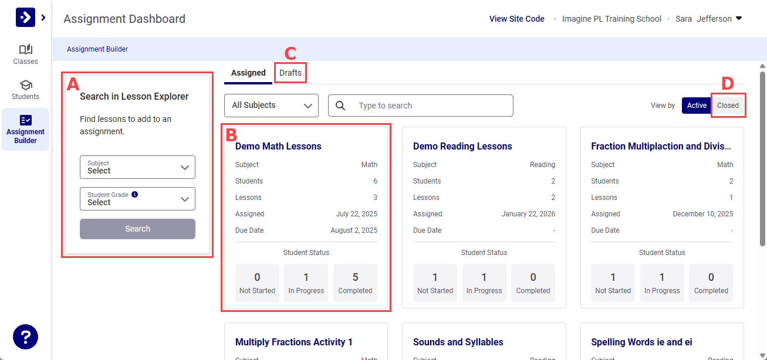Click the vertical page scrollbar

point(762,158)
